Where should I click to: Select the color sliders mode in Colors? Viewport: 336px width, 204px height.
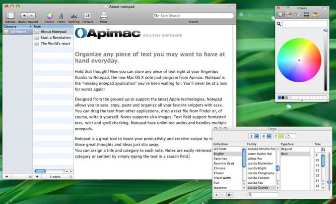tap(289, 14)
